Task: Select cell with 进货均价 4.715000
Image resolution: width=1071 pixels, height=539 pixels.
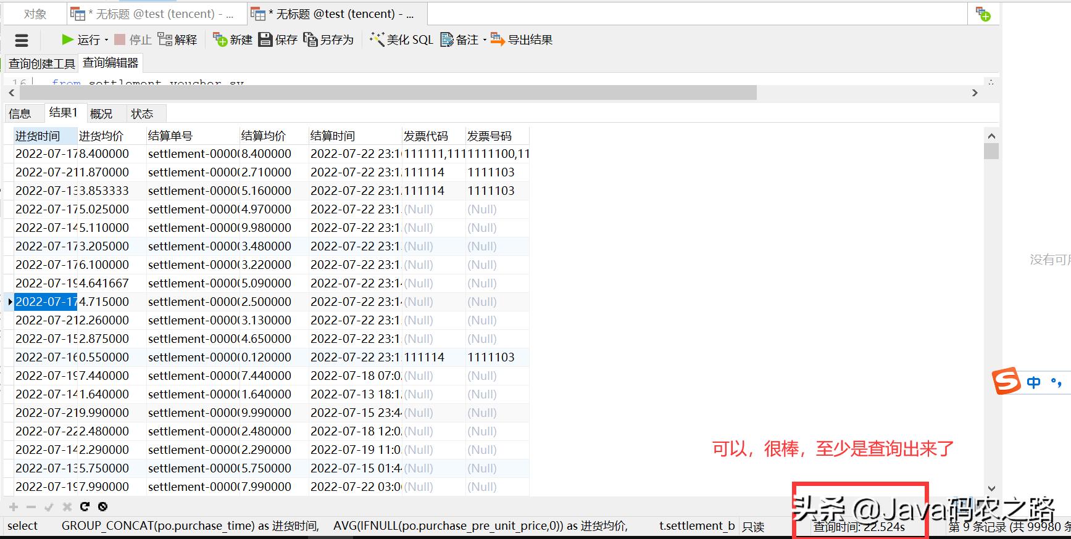Action: pyautogui.click(x=112, y=302)
